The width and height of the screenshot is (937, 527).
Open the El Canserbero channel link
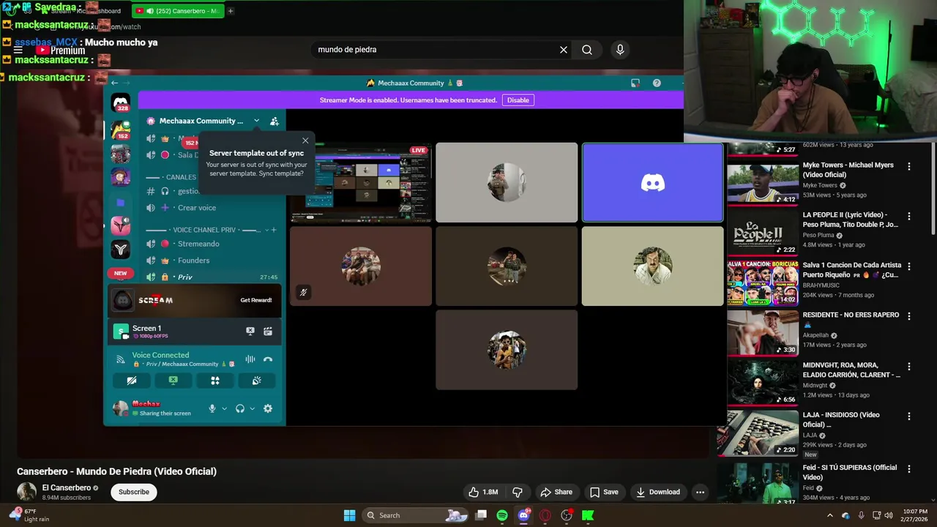67,487
